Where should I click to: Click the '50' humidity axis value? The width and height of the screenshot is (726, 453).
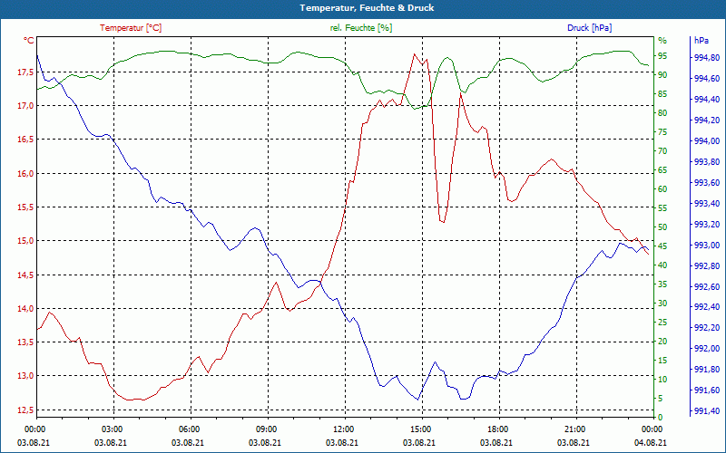(662, 227)
